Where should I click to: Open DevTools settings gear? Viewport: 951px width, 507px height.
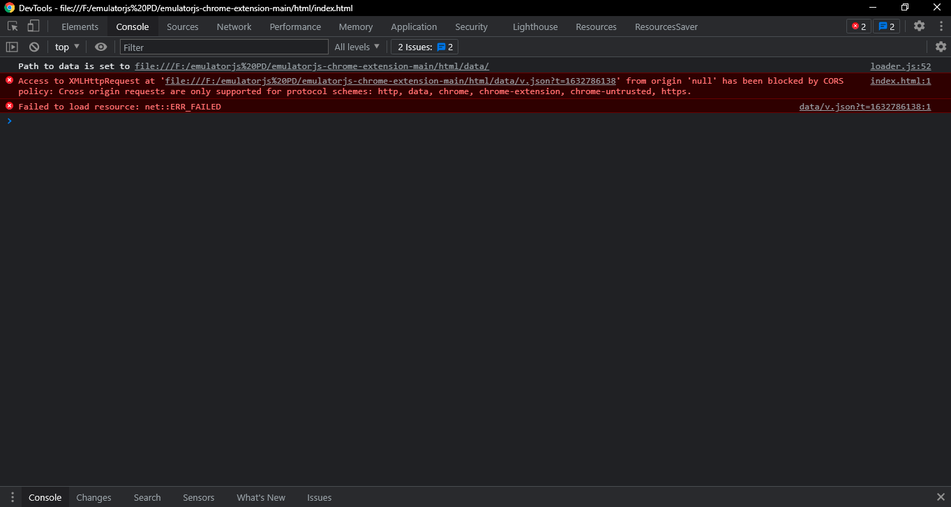coord(919,26)
